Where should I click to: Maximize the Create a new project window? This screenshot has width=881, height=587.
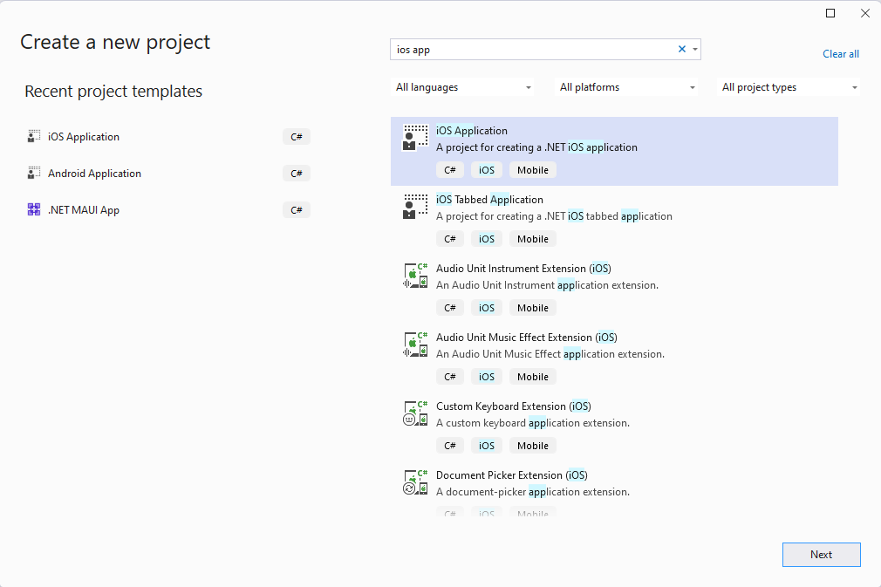coord(830,13)
